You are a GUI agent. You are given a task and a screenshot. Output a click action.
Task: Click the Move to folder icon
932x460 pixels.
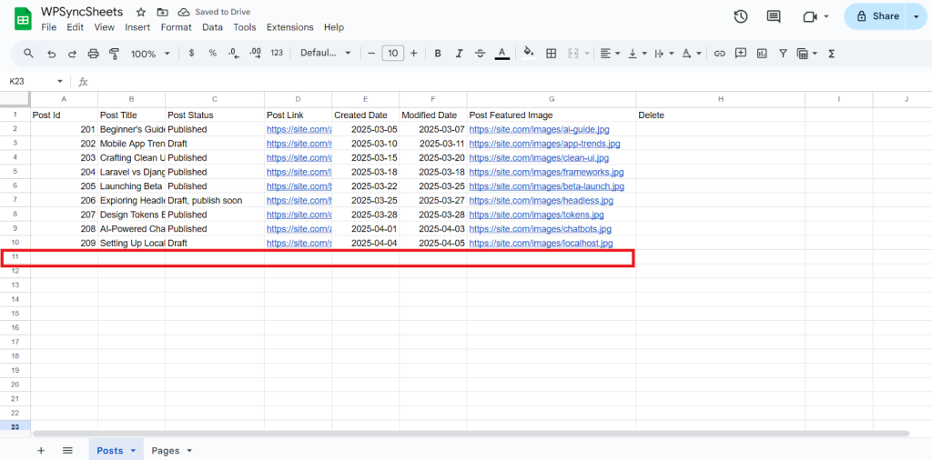(162, 12)
